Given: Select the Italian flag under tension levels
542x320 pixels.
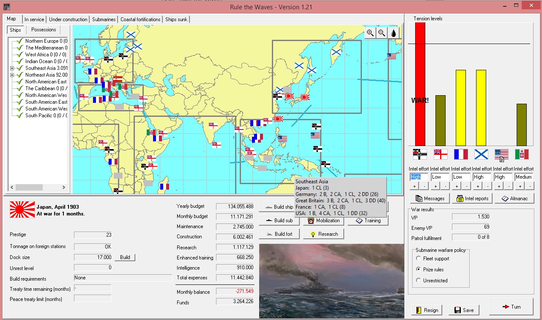Looking at the screenshot, I should coord(522,154).
